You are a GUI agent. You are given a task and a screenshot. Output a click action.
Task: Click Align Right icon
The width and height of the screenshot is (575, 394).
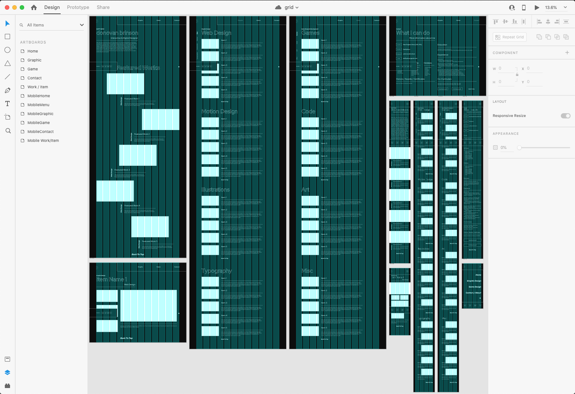coord(557,22)
